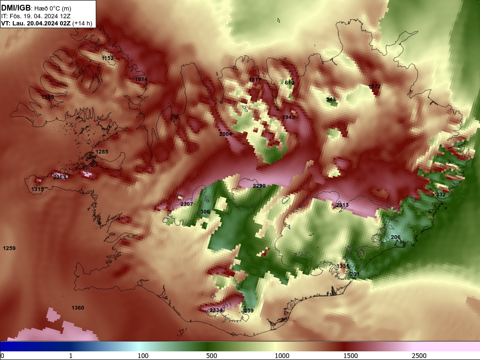This screenshot has height=360, width=480.
Task: Click the legend tick label 2500
Action: pos(419,356)
